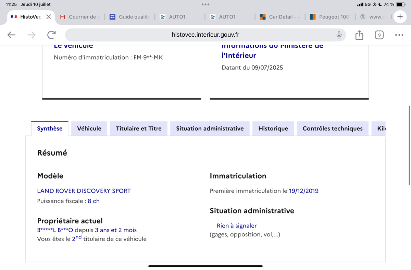Screen dimensions: 411x270
Task: Click owner name B*****L B***O
Action: [55, 230]
